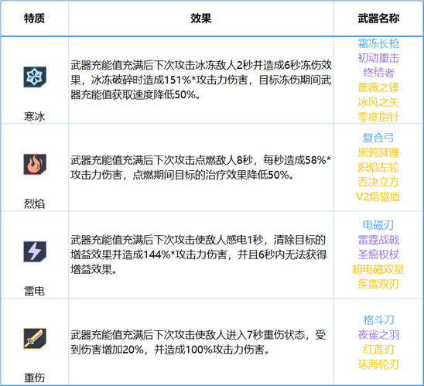This screenshot has height=386, width=424.
Task: Open the 霜冻长枪 weapon link
Action: click(378, 43)
